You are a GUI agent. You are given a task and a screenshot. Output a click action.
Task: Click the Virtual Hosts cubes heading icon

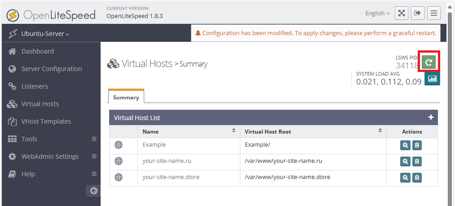(x=113, y=63)
